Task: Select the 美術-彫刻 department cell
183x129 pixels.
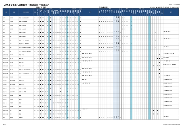Action: tap(21, 62)
